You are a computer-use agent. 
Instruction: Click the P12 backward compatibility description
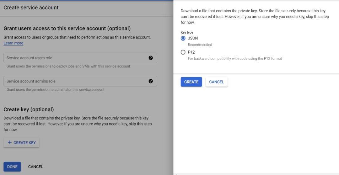tap(235, 58)
